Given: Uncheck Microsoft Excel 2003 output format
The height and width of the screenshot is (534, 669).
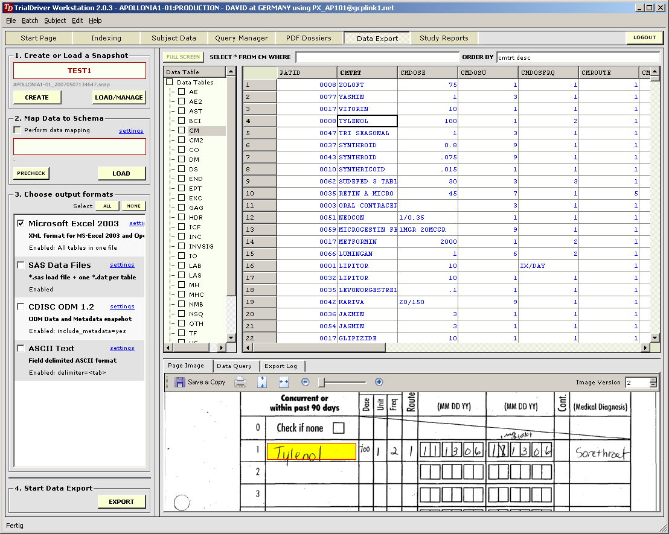Looking at the screenshot, I should coord(21,224).
